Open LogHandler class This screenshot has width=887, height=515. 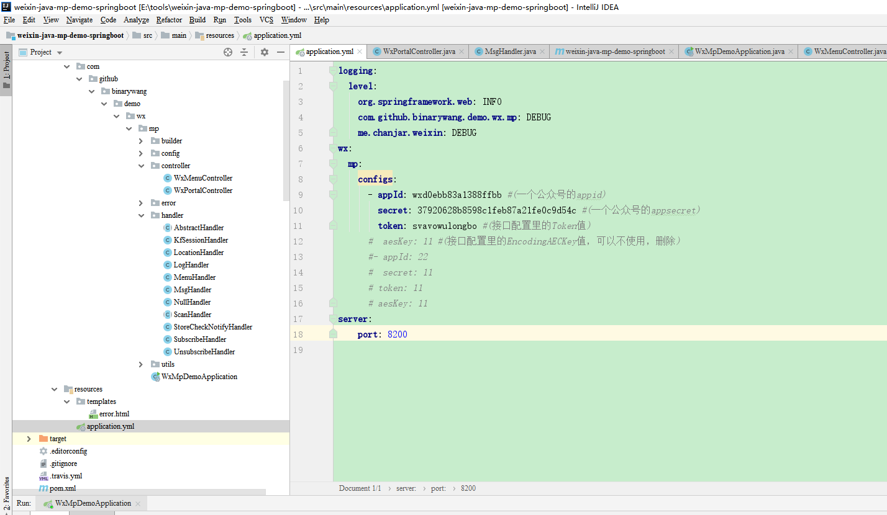191,265
